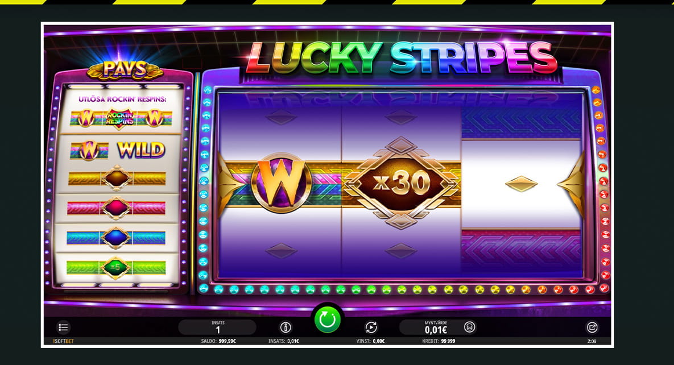Select the Insats bet field
Screen dimensions: 674x365
[217, 327]
